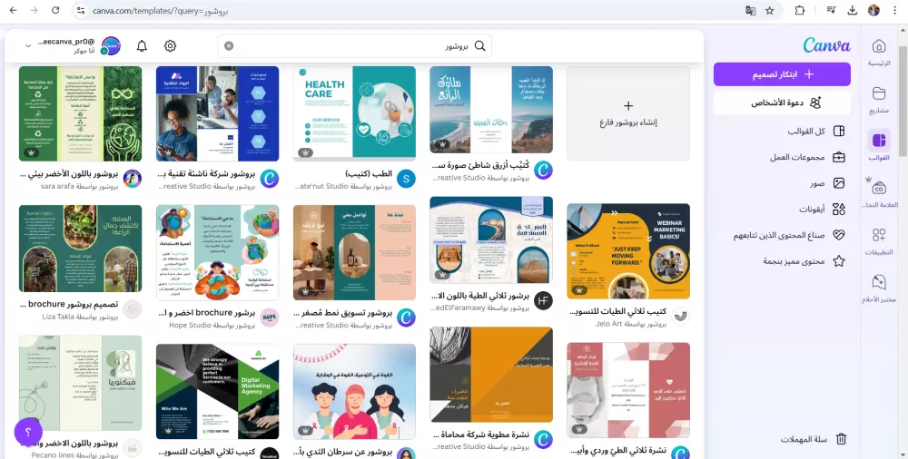Open the notifications bell icon

click(x=142, y=45)
